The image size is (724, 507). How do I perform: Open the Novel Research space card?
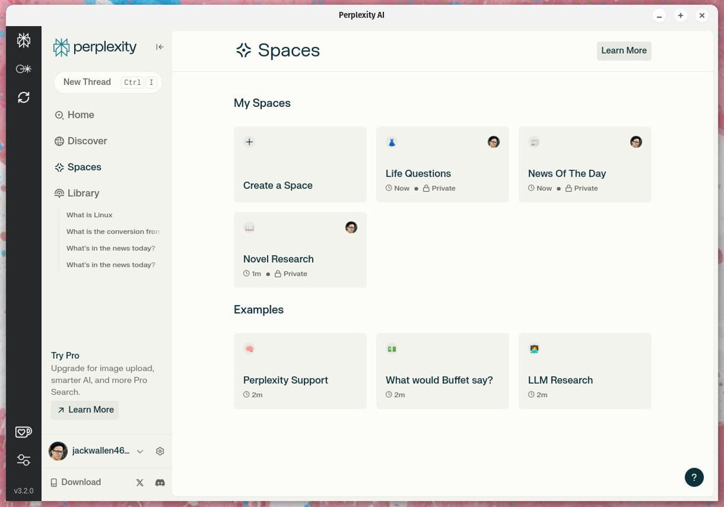pos(300,250)
